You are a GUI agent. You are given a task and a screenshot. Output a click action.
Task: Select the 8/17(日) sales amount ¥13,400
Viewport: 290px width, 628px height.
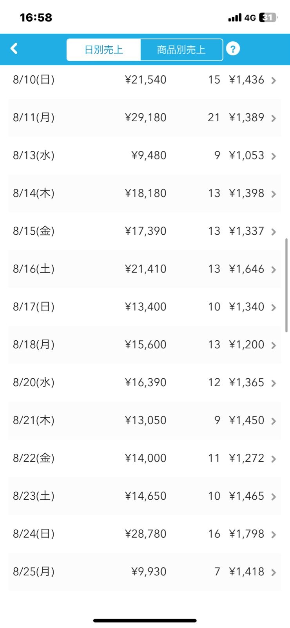[146, 307]
